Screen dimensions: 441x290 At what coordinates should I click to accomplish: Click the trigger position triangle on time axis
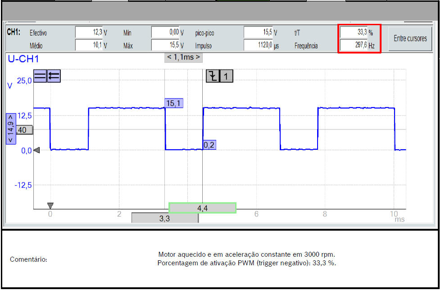pyautogui.click(x=50, y=205)
